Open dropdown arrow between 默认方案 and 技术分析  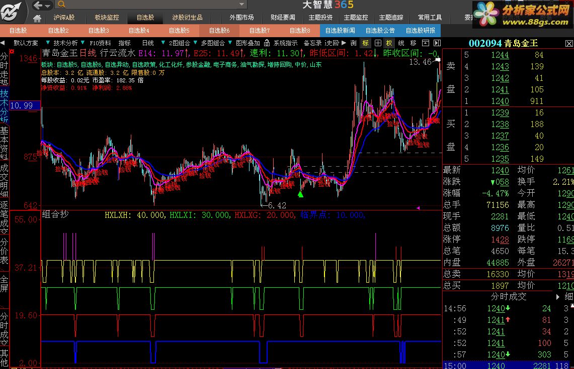(x=48, y=43)
